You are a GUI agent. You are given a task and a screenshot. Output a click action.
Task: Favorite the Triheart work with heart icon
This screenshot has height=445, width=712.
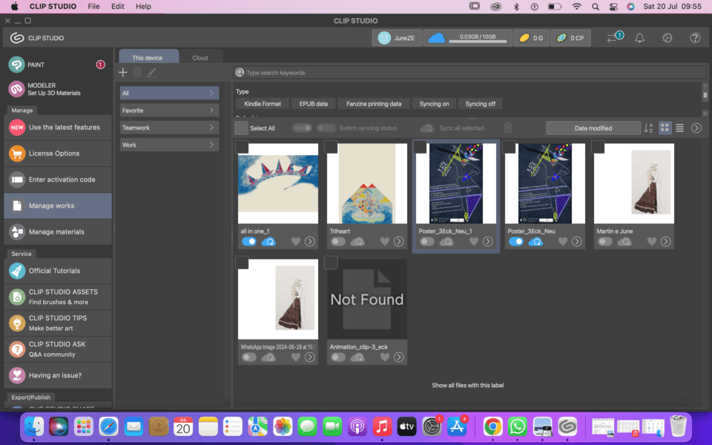click(384, 242)
